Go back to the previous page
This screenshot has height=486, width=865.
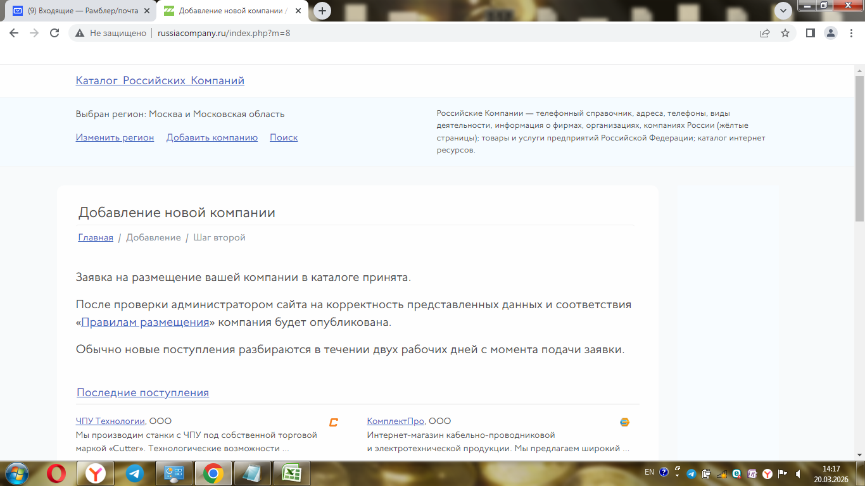click(14, 33)
